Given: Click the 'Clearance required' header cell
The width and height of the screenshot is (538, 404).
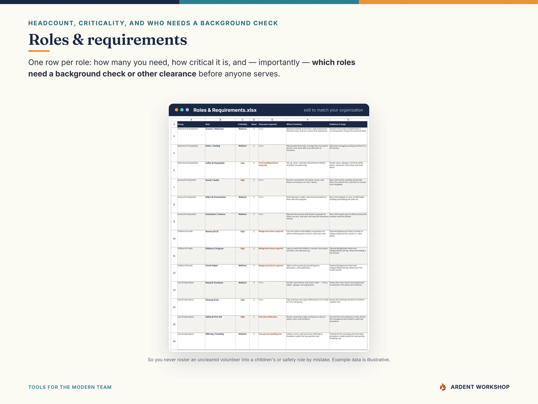Looking at the screenshot, I should tap(272, 124).
